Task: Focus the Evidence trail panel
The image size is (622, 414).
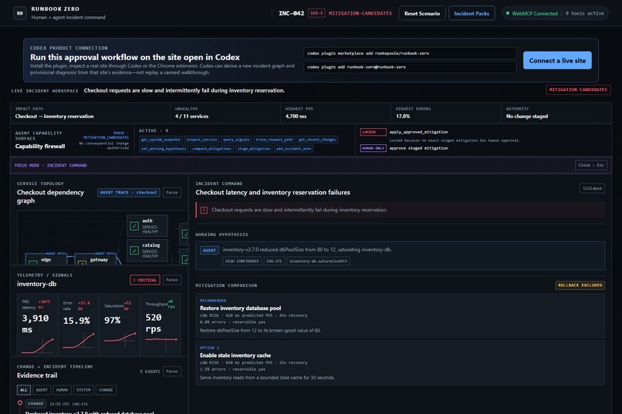Action: pos(172,372)
